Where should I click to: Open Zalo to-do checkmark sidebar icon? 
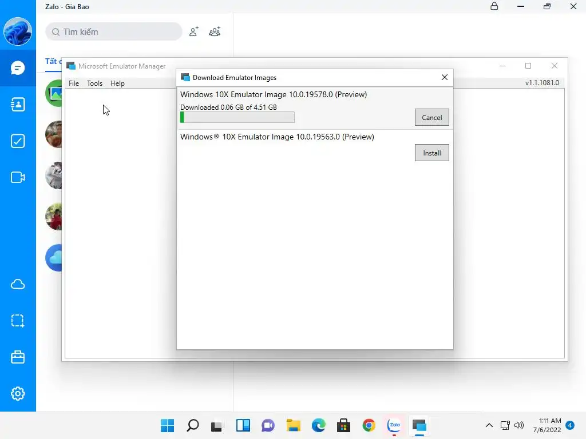(x=18, y=141)
